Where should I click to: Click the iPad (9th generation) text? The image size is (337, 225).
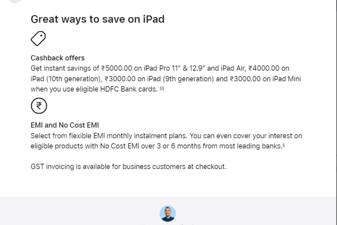click(181, 79)
